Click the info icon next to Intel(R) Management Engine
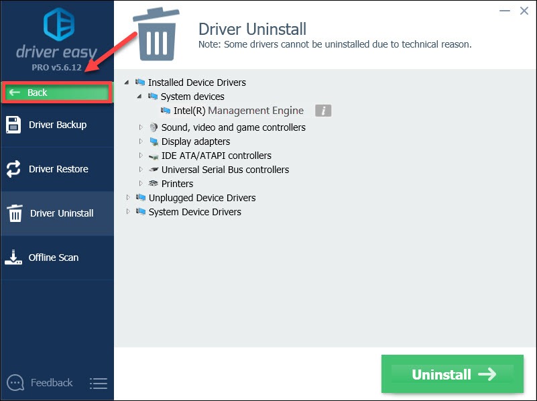This screenshot has height=401, width=537. coord(323,110)
